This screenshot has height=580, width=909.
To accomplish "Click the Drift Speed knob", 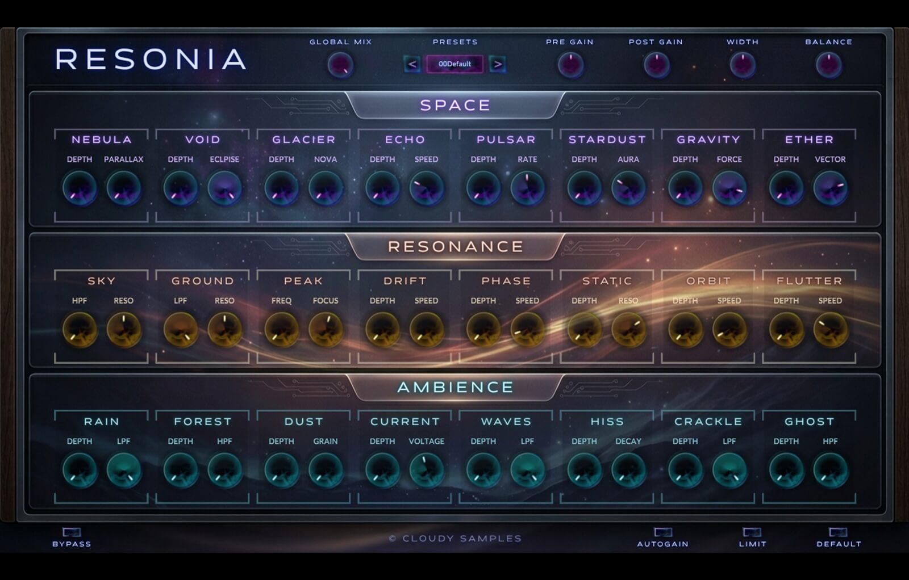I will click(x=427, y=330).
